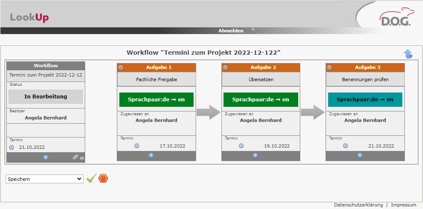Click info icon under Aufgabe 1
Image resolution: width=423 pixels, height=209 pixels.
pyautogui.click(x=151, y=155)
